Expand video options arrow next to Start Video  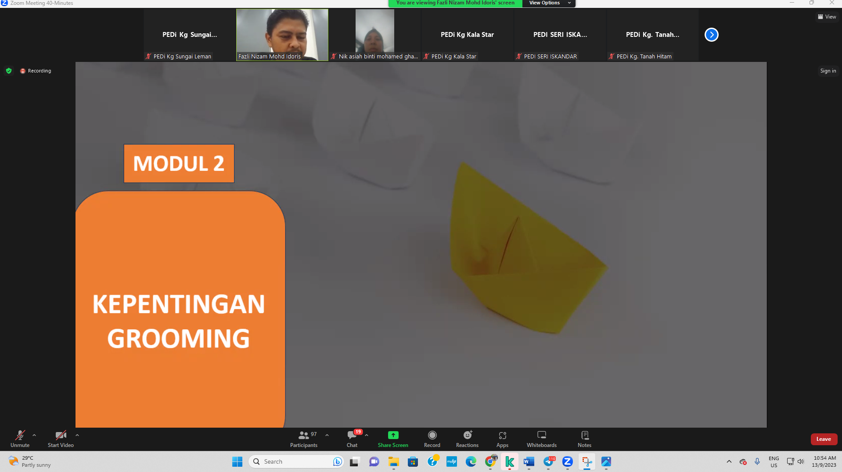[77, 435]
